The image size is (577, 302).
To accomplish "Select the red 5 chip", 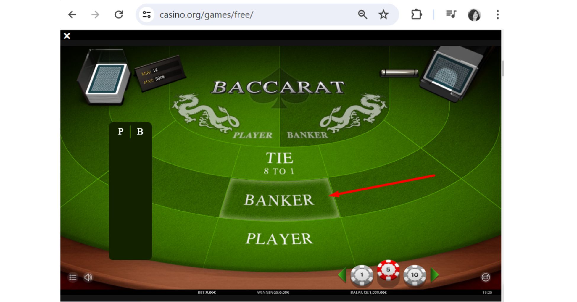I will click(388, 270).
